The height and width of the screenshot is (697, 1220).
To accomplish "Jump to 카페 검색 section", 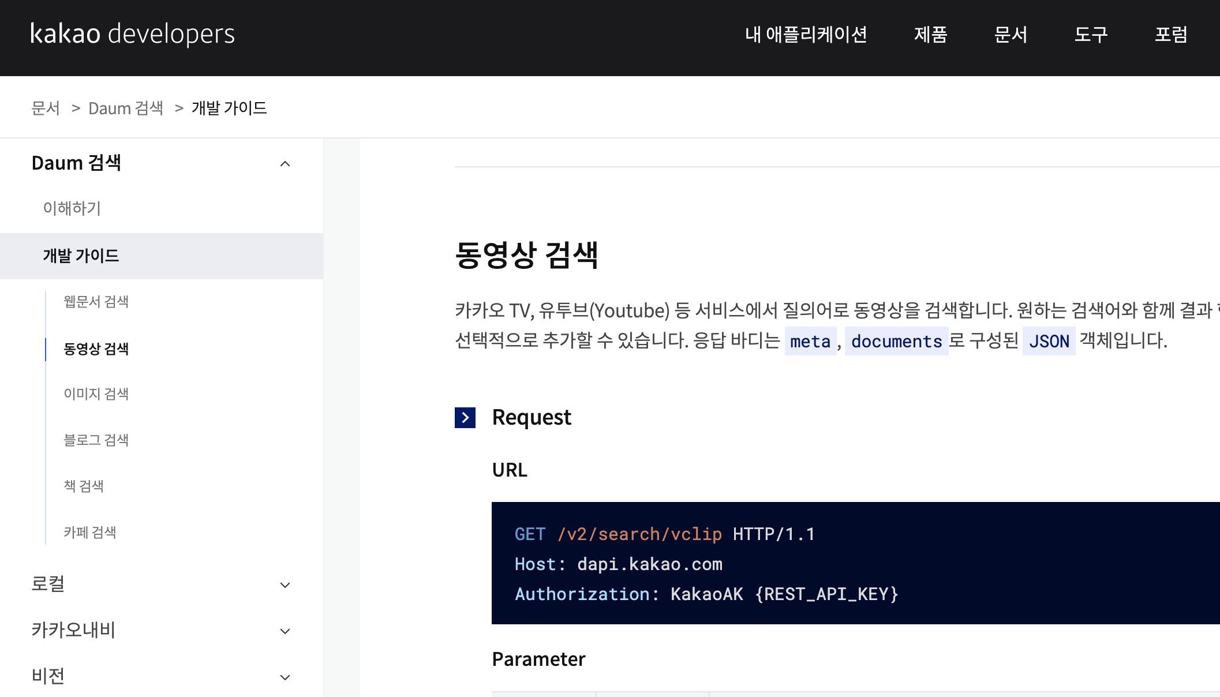I will click(x=90, y=533).
